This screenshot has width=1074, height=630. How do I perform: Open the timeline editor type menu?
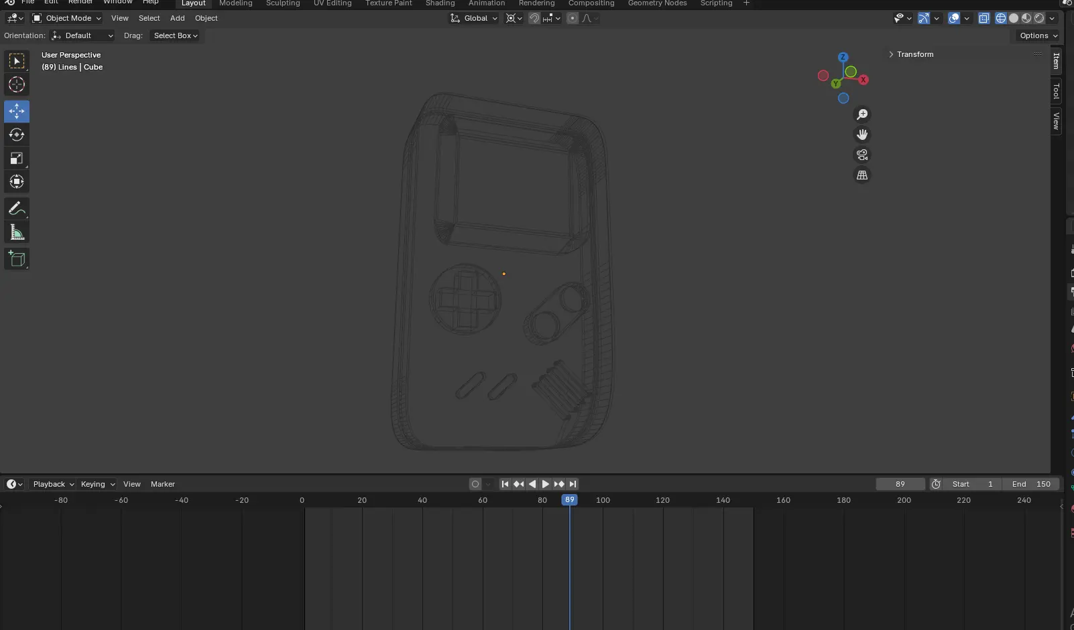pyautogui.click(x=15, y=484)
